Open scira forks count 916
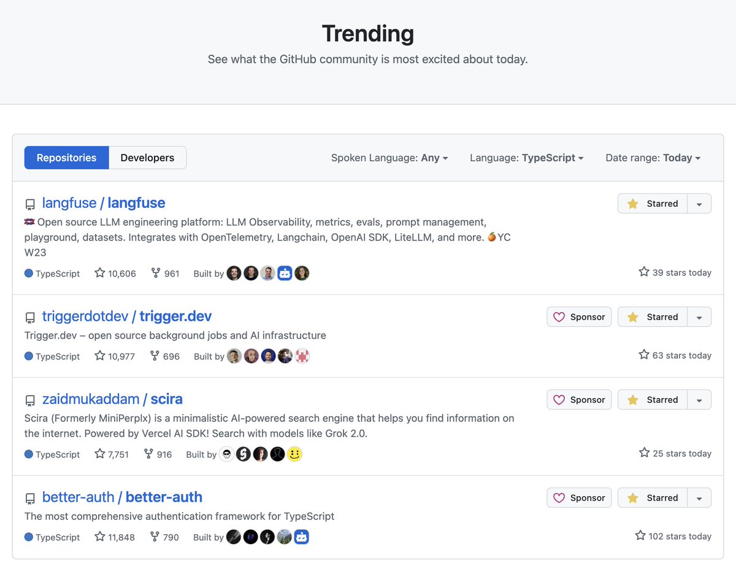The height and width of the screenshot is (571, 736). (x=158, y=454)
